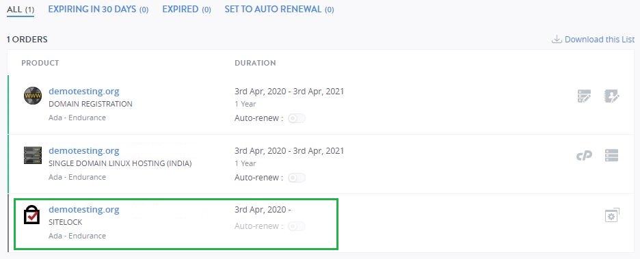
Task: Open demotesting.org domain registration link
Action: point(83,91)
